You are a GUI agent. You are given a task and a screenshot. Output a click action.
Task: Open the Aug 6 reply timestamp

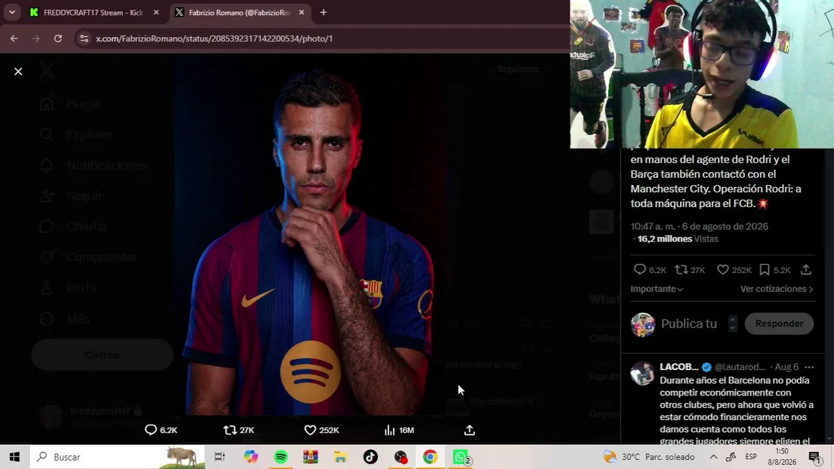[x=786, y=367]
